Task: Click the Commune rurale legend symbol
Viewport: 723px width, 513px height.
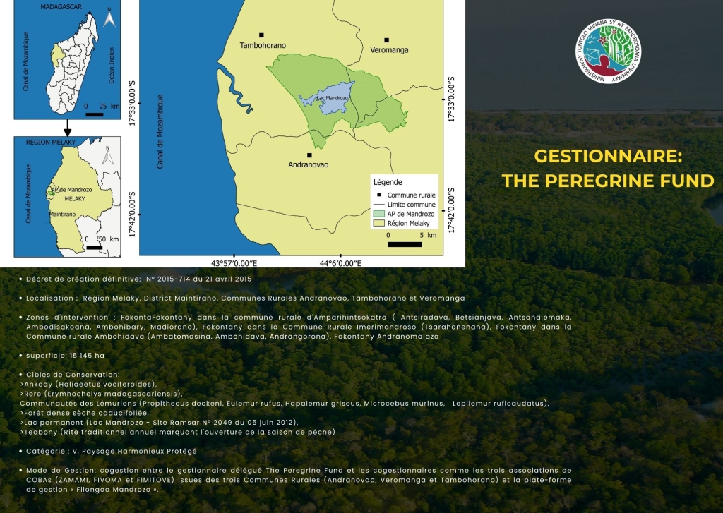Action: 378,195
